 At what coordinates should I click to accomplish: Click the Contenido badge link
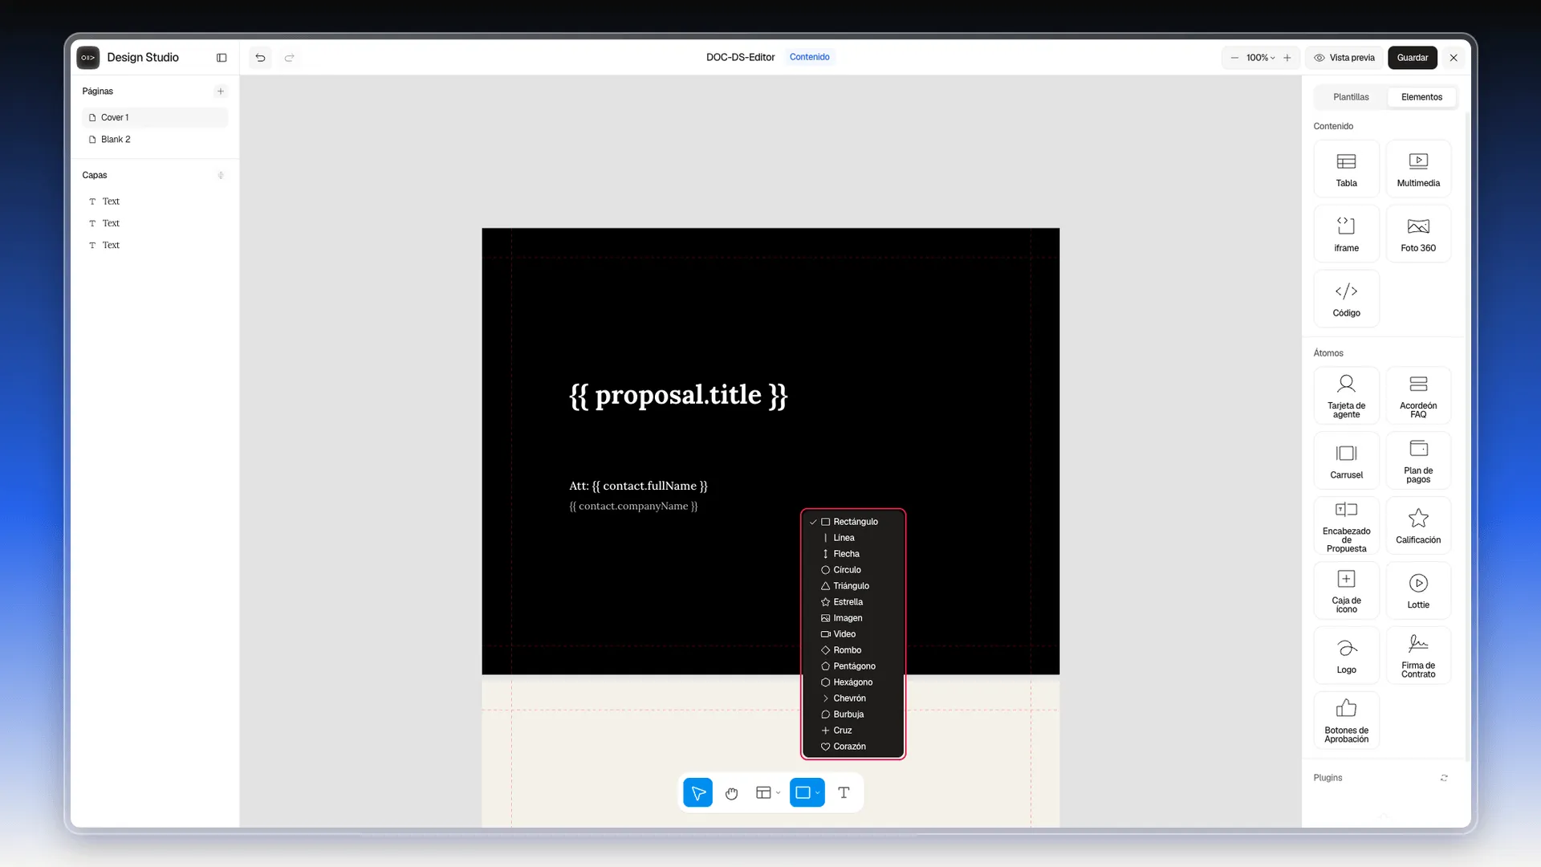[809, 57]
